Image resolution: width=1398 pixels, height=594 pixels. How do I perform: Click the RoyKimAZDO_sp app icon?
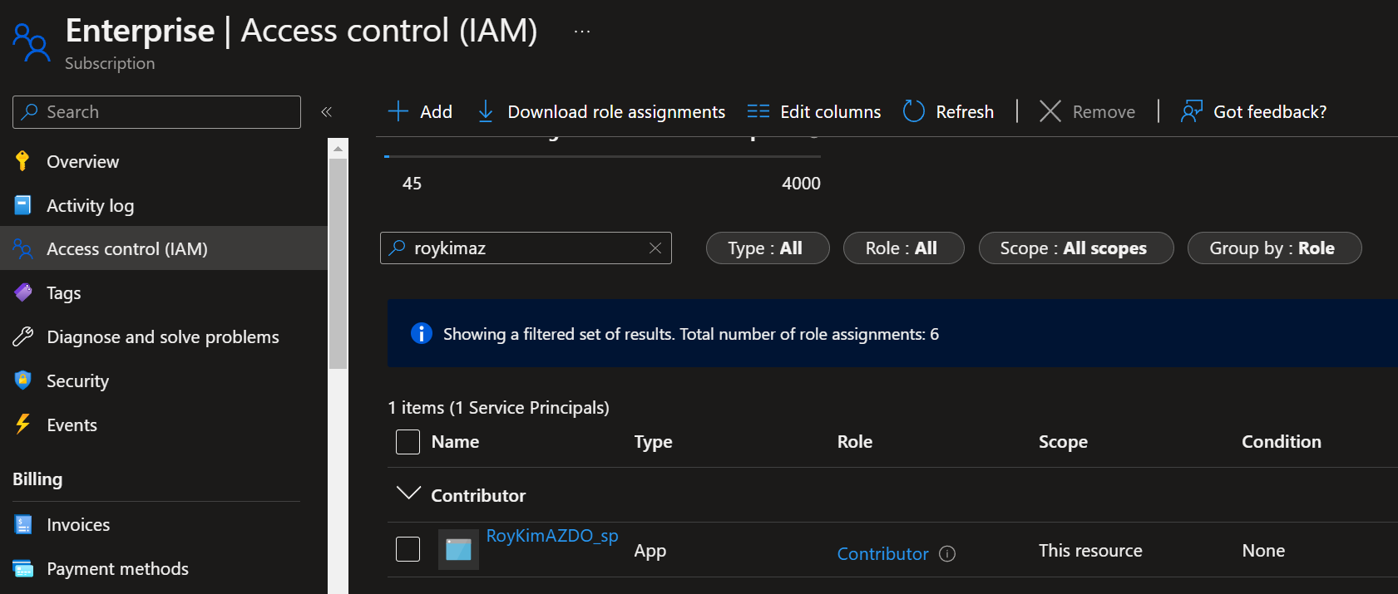coord(458,549)
